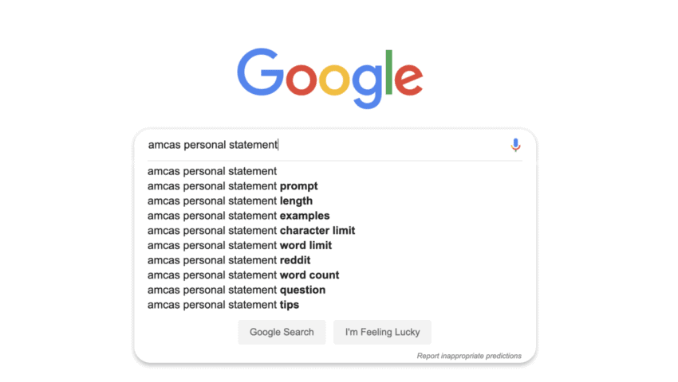Image resolution: width=678 pixels, height=382 pixels.
Task: Choose the 'word count' suggestion
Action: click(x=243, y=275)
